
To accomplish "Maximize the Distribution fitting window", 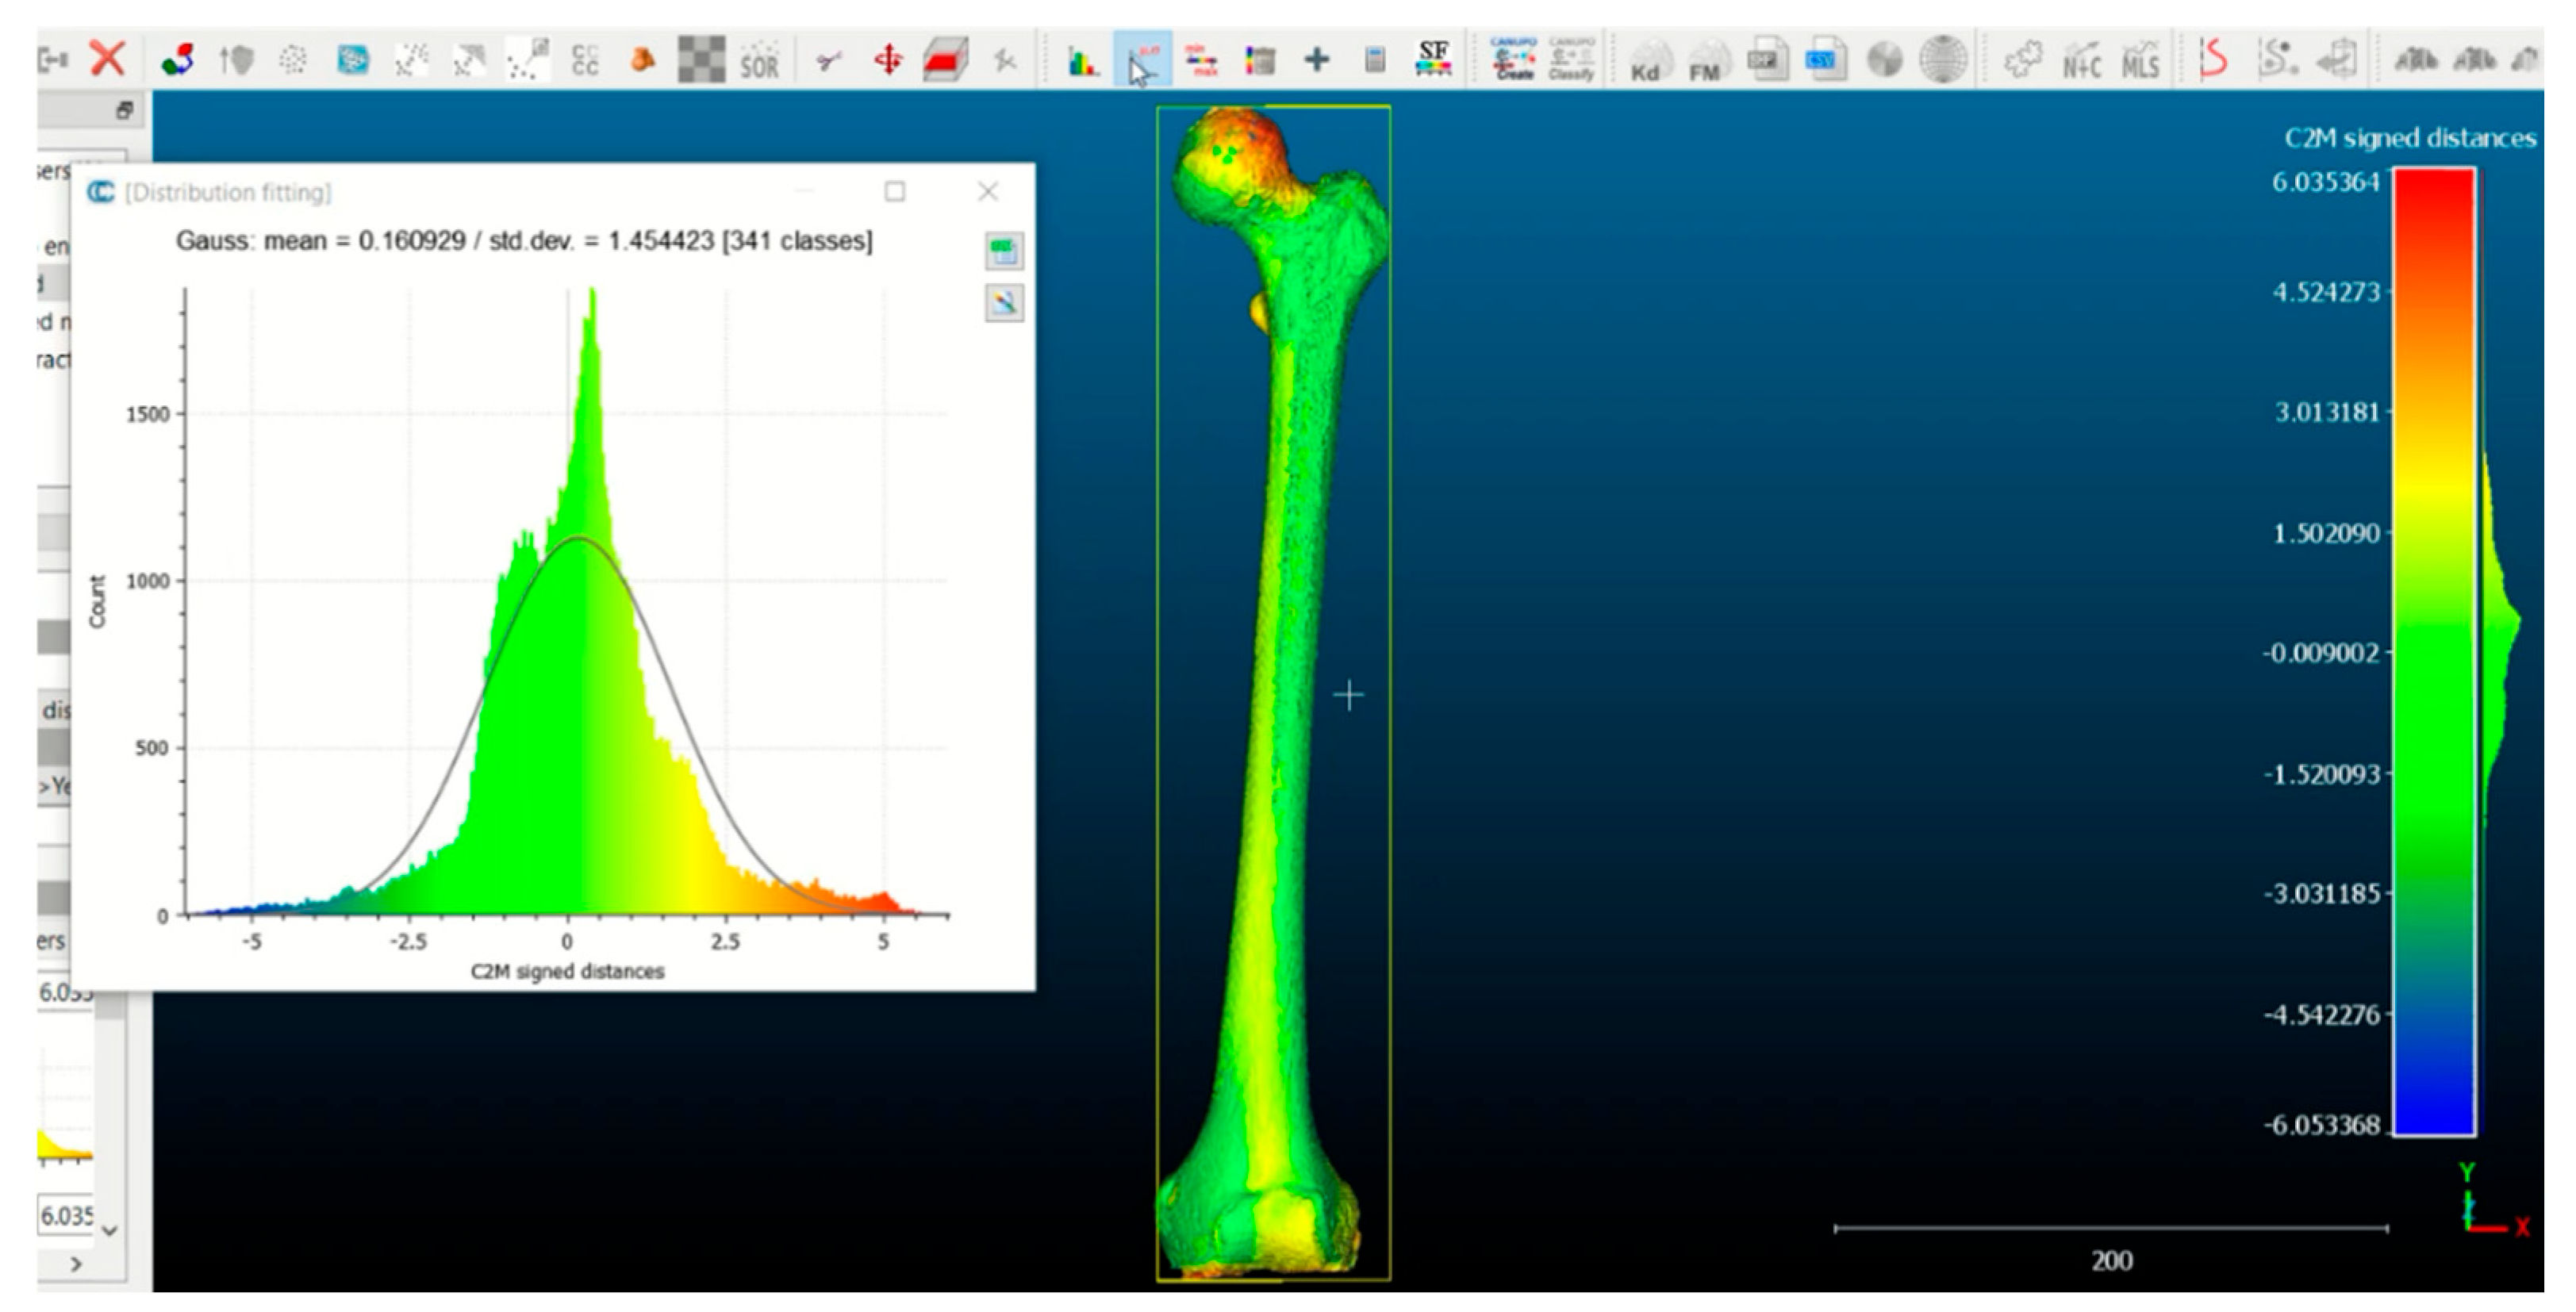I will point(895,191).
